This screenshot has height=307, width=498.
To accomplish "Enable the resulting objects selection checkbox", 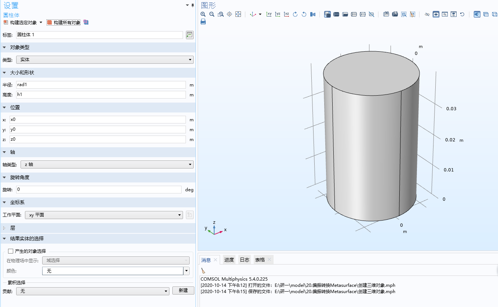I will click(11, 251).
